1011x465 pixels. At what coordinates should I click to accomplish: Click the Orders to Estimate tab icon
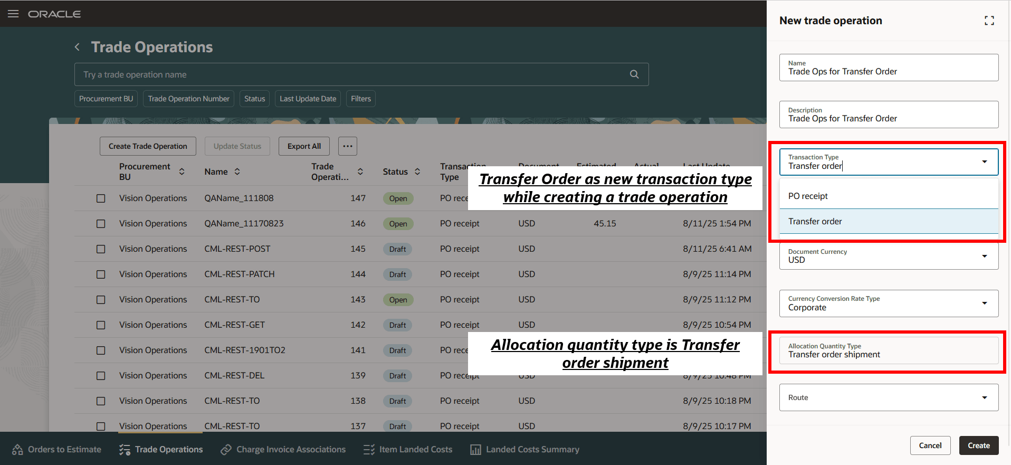[x=17, y=450]
